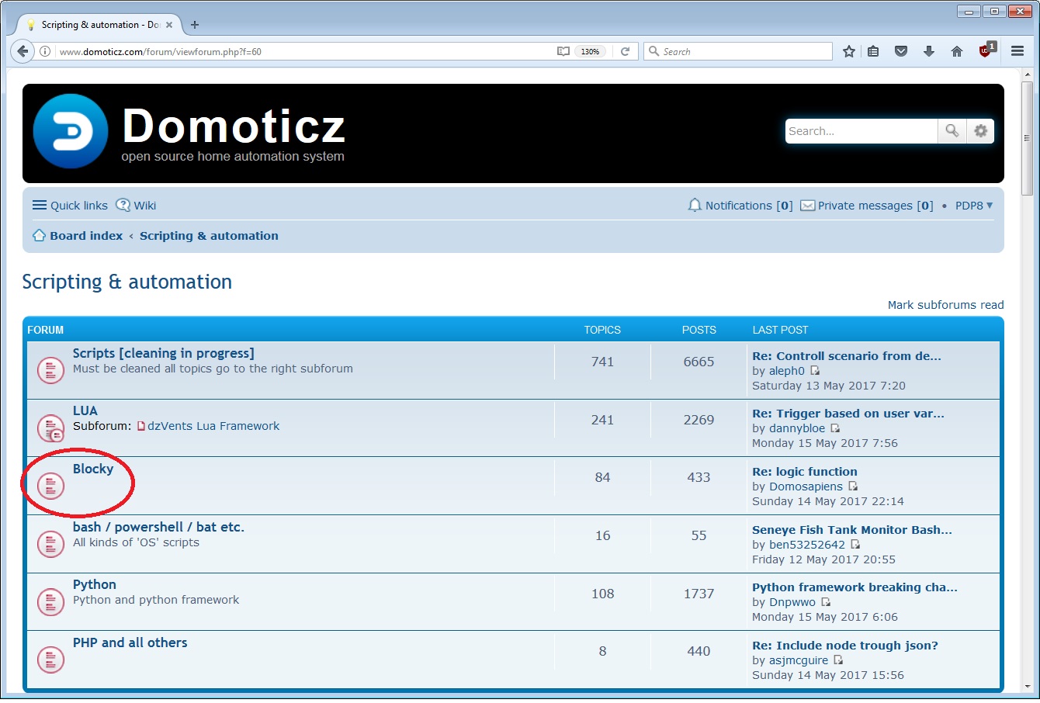Image resolution: width=1040 pixels, height=703 pixels.
Task: Click forum status icon for PHP row
Action: (x=50, y=660)
